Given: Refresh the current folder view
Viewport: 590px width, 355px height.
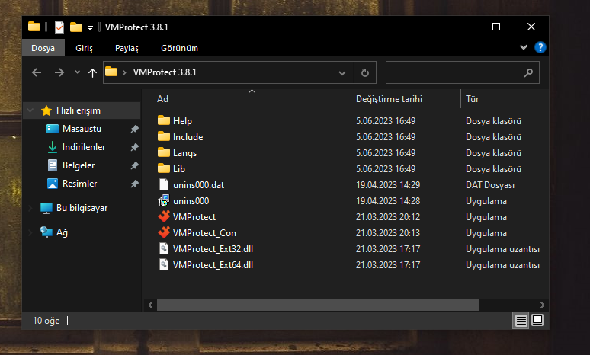Looking at the screenshot, I should pos(365,72).
